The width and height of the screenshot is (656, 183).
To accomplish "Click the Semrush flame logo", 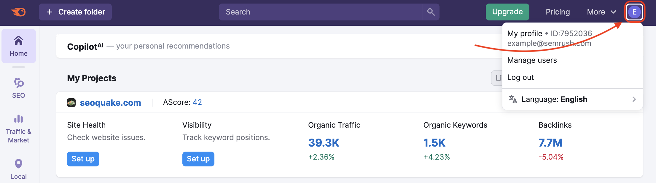I will 18,12.
